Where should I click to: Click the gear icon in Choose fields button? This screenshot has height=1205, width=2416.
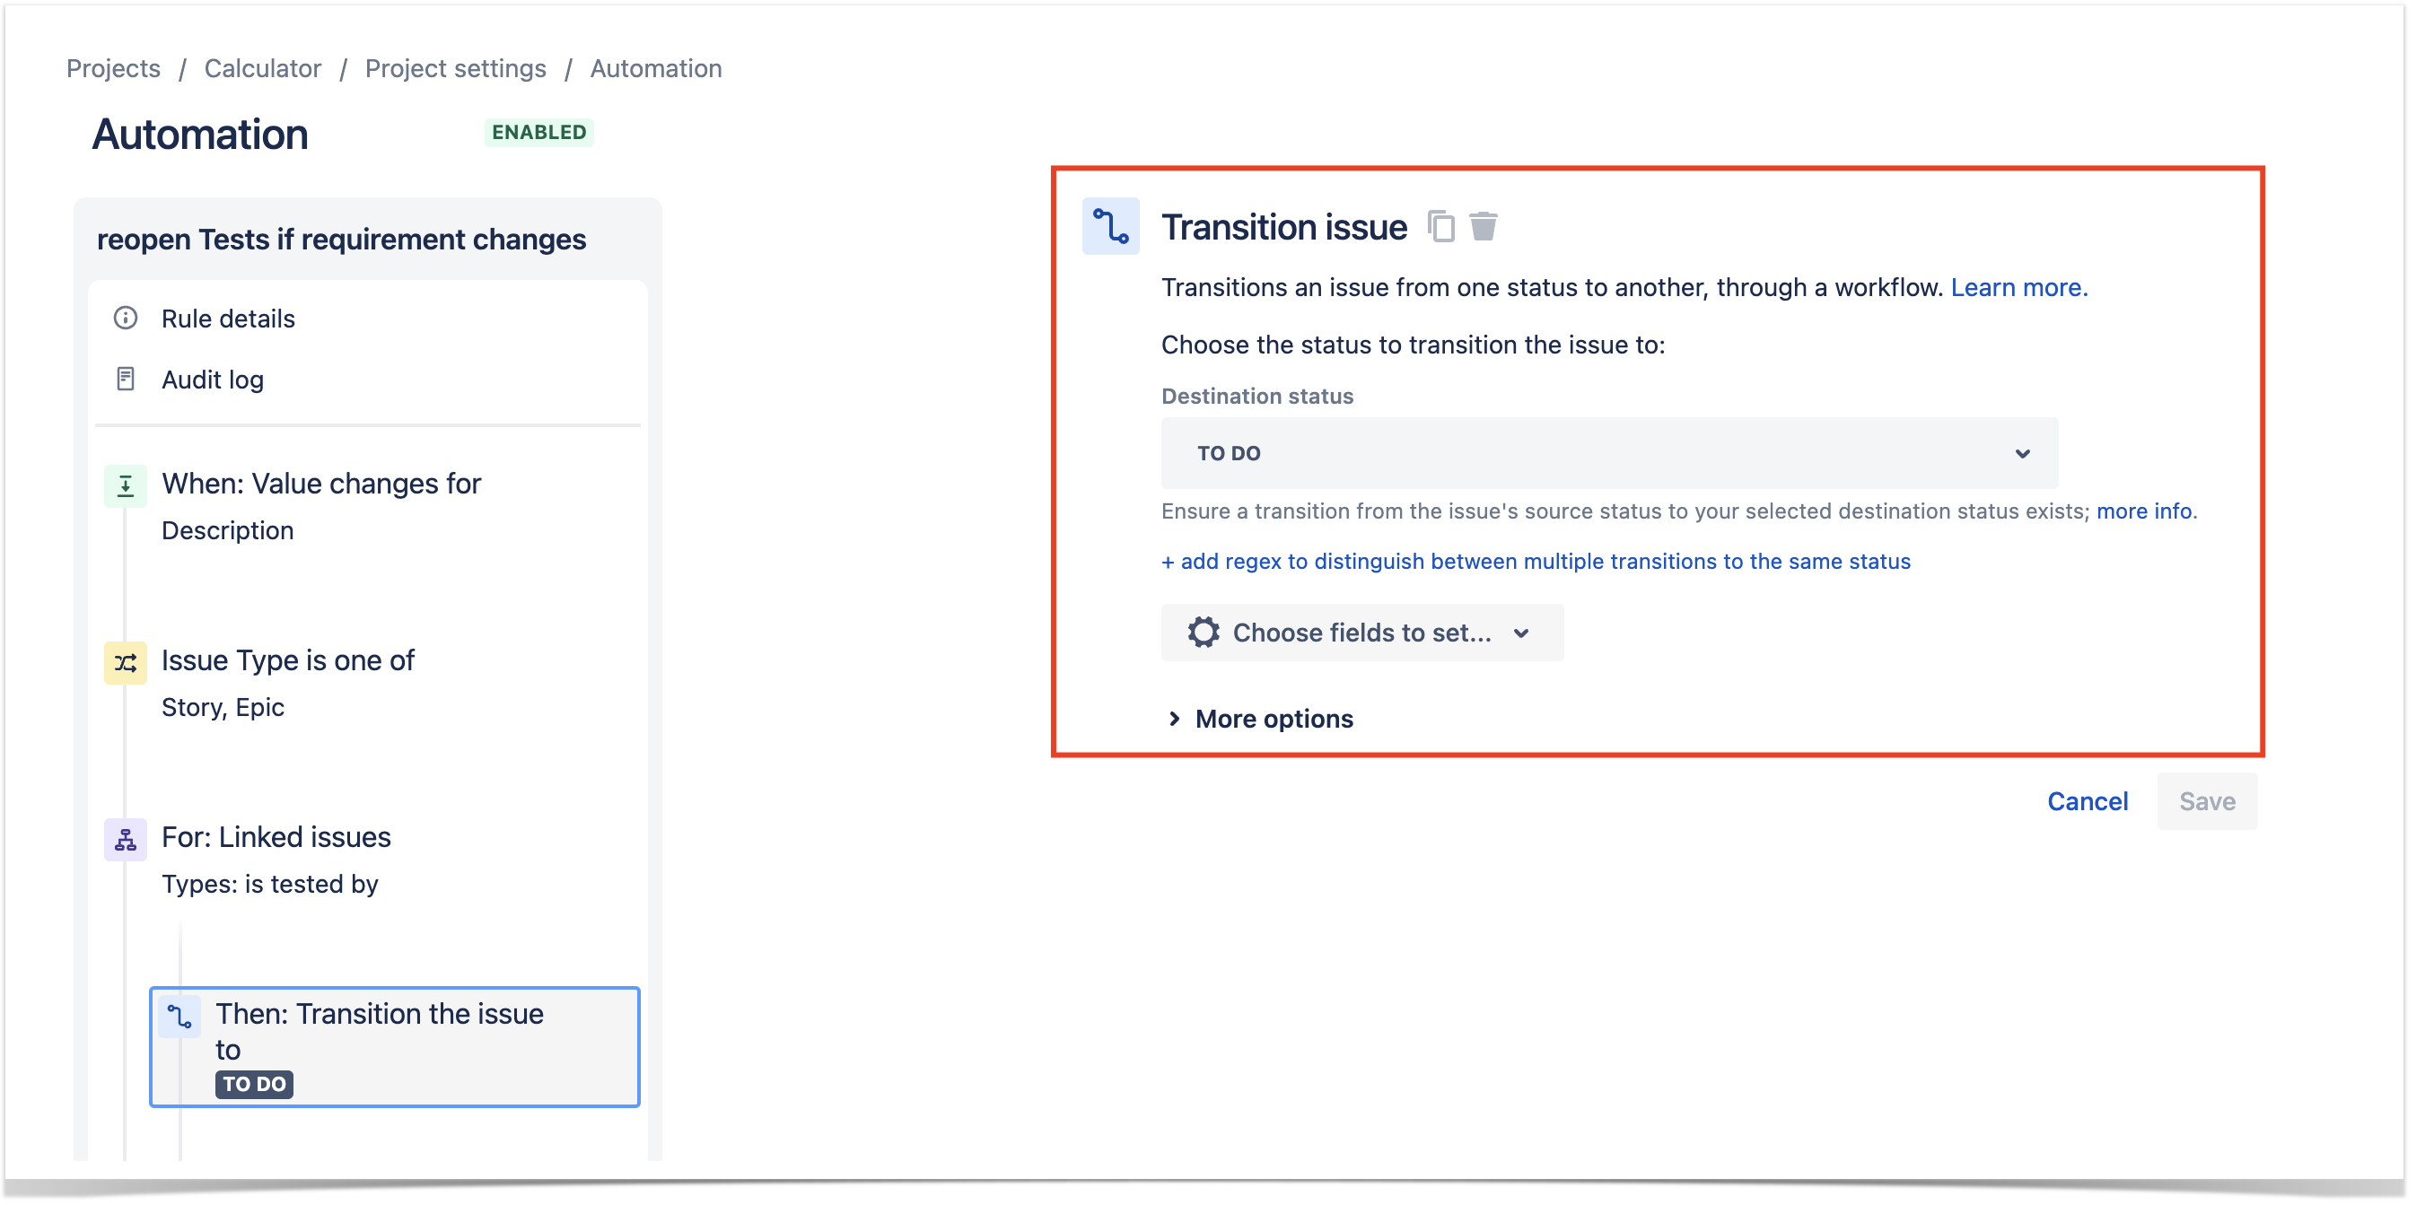point(1205,634)
